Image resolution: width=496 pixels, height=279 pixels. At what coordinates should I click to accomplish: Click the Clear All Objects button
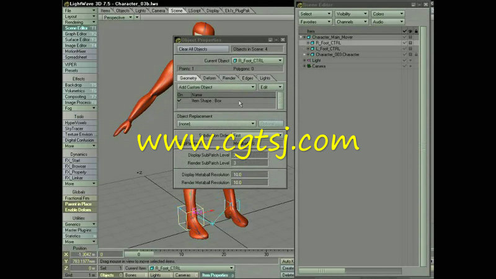coord(203,50)
